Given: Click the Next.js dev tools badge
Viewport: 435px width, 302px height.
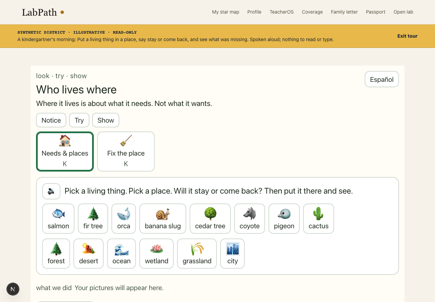Looking at the screenshot, I should pyautogui.click(x=13, y=289).
